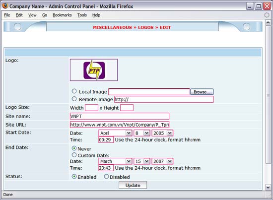The image size is (273, 200).
Task: Open the End Date year dropdown showing 2007
Action: pyautogui.click(x=162, y=161)
